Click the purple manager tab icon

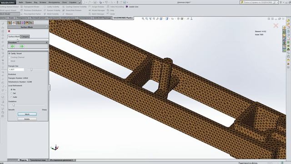(22, 23)
